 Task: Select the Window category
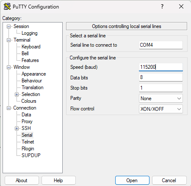pyautogui.click(x=22, y=67)
